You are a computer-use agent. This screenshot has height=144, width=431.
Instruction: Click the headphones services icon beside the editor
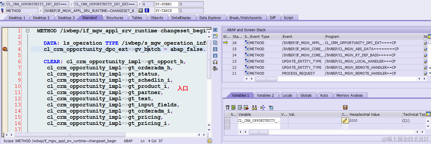215,62
